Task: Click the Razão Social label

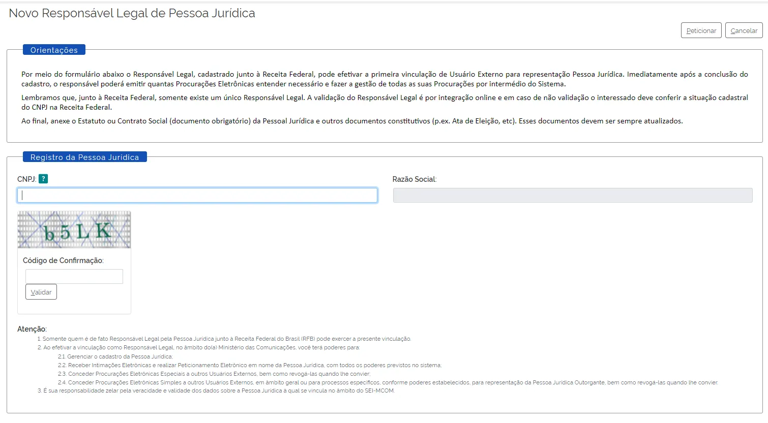Action: pos(414,179)
